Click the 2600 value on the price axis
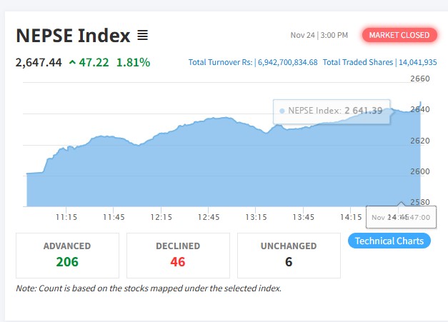Image resolution: width=448 pixels, height=322 pixels. [421, 171]
